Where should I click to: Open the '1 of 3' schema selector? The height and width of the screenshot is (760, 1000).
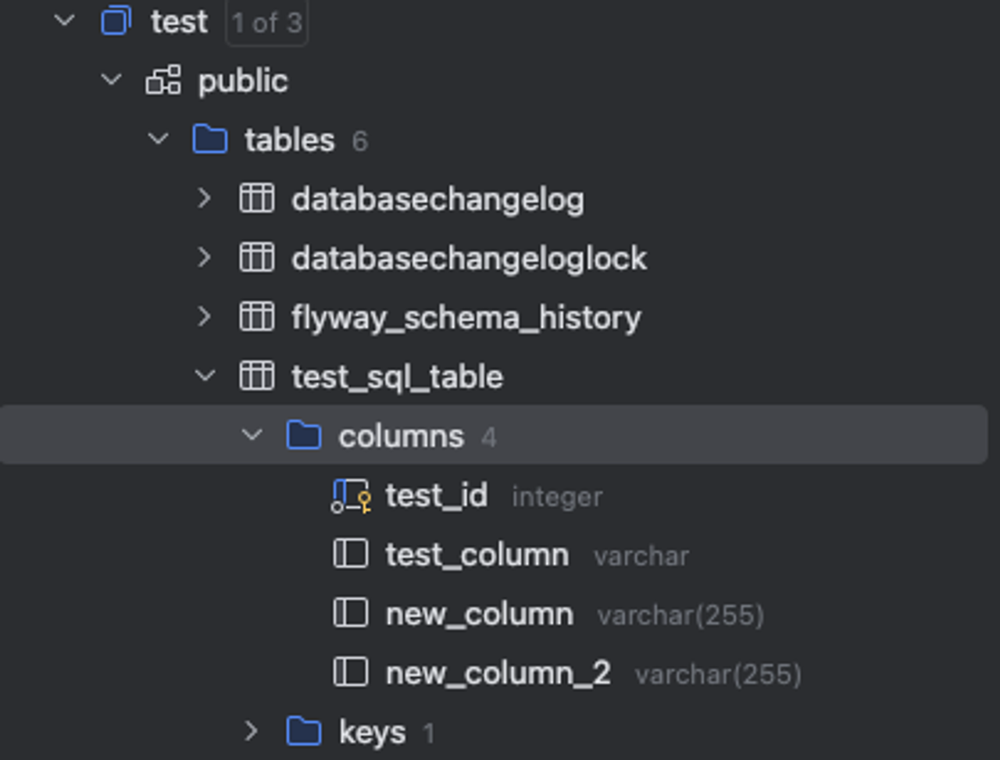tap(266, 23)
